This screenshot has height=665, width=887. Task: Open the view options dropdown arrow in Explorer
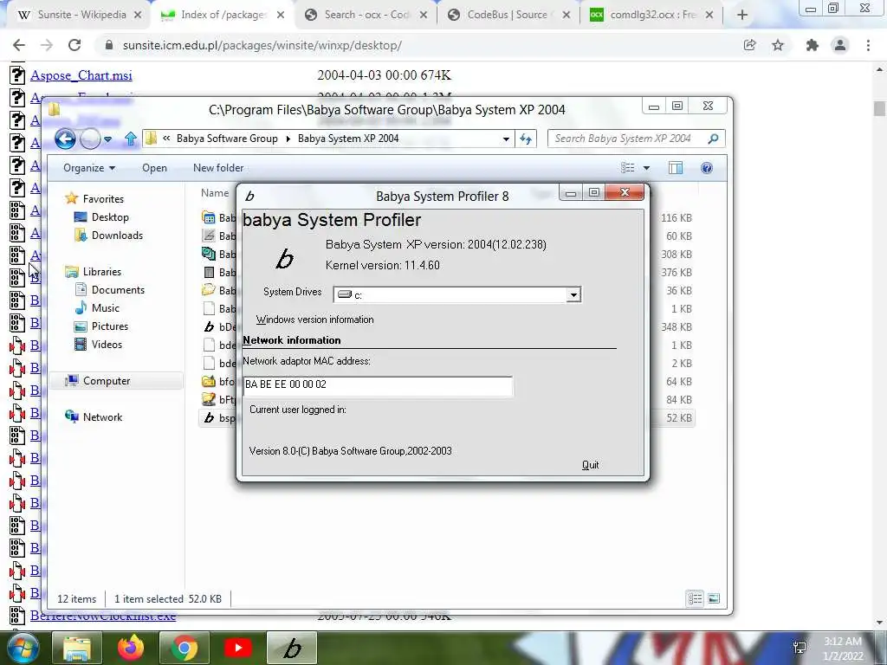[646, 168]
